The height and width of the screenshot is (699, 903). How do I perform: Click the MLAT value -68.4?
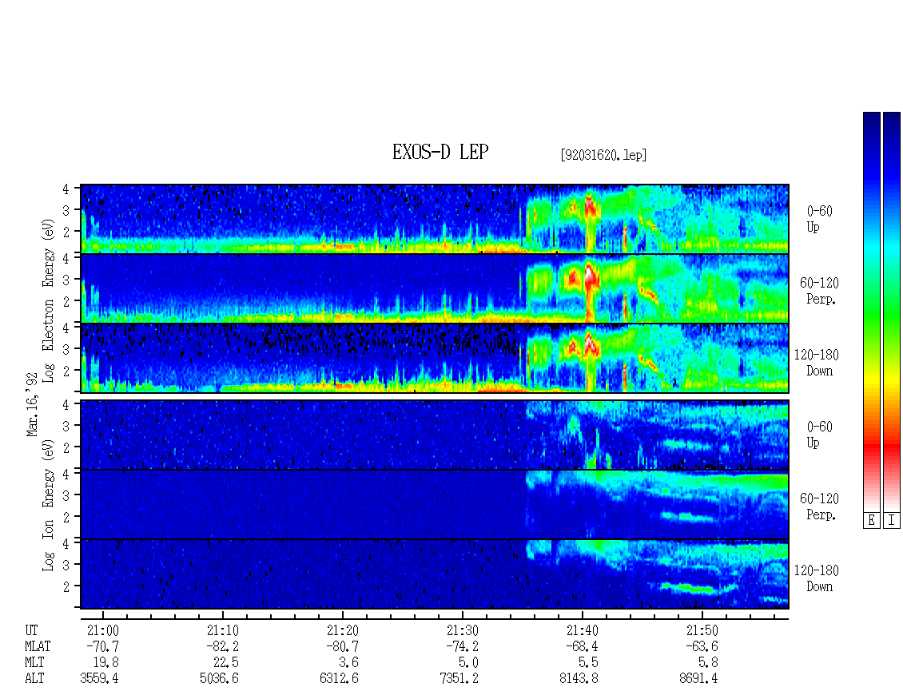[582, 646]
